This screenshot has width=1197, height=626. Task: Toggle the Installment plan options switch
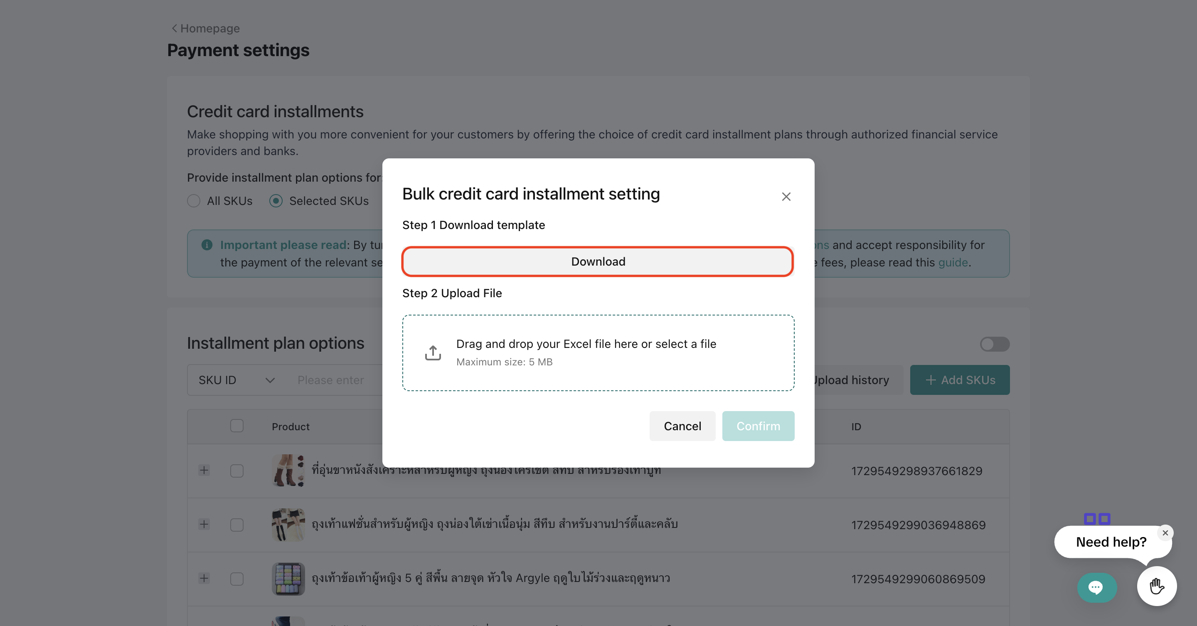point(995,344)
